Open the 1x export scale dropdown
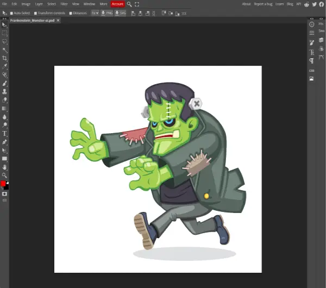Image resolution: width=326 pixels, height=288 pixels. click(95, 13)
